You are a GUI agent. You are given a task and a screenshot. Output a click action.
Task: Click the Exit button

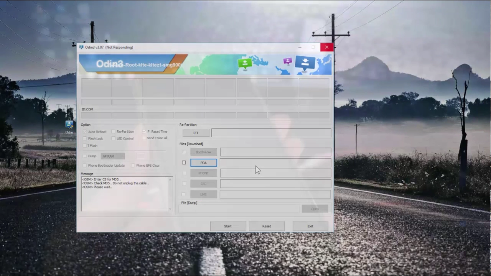coord(310,226)
